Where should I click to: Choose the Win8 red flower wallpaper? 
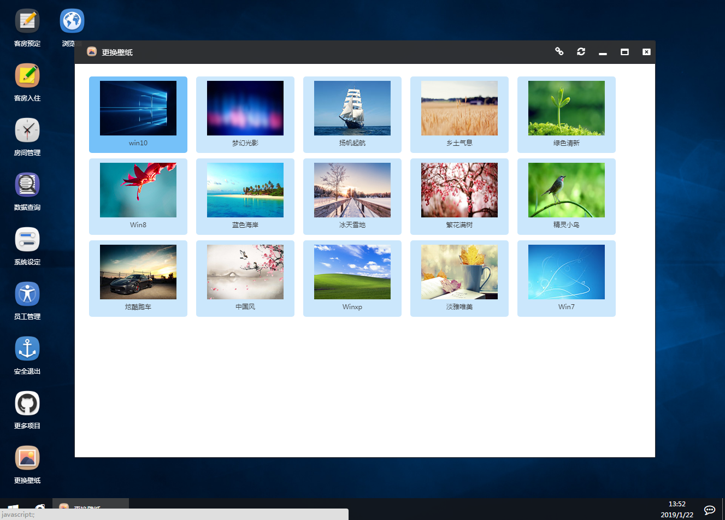click(x=138, y=197)
